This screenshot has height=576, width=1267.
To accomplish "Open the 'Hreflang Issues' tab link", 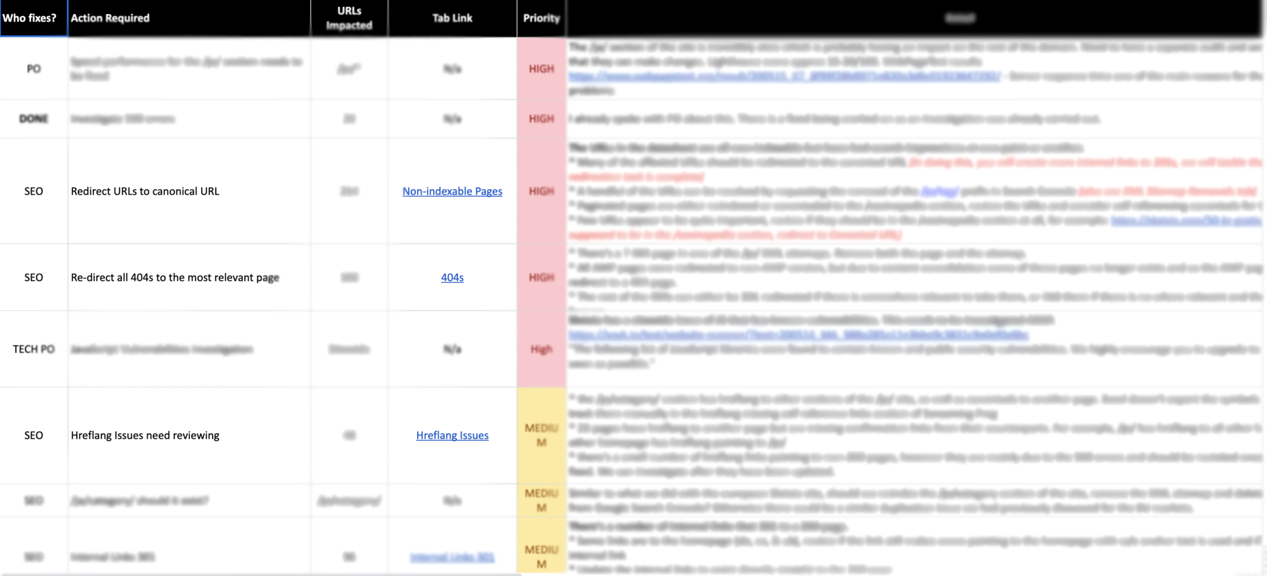I will (x=452, y=435).
